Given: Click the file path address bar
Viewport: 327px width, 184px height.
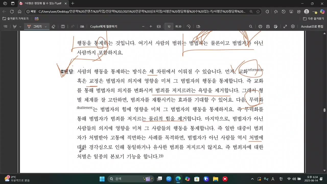Looking at the screenshot, I should [x=142, y=11].
